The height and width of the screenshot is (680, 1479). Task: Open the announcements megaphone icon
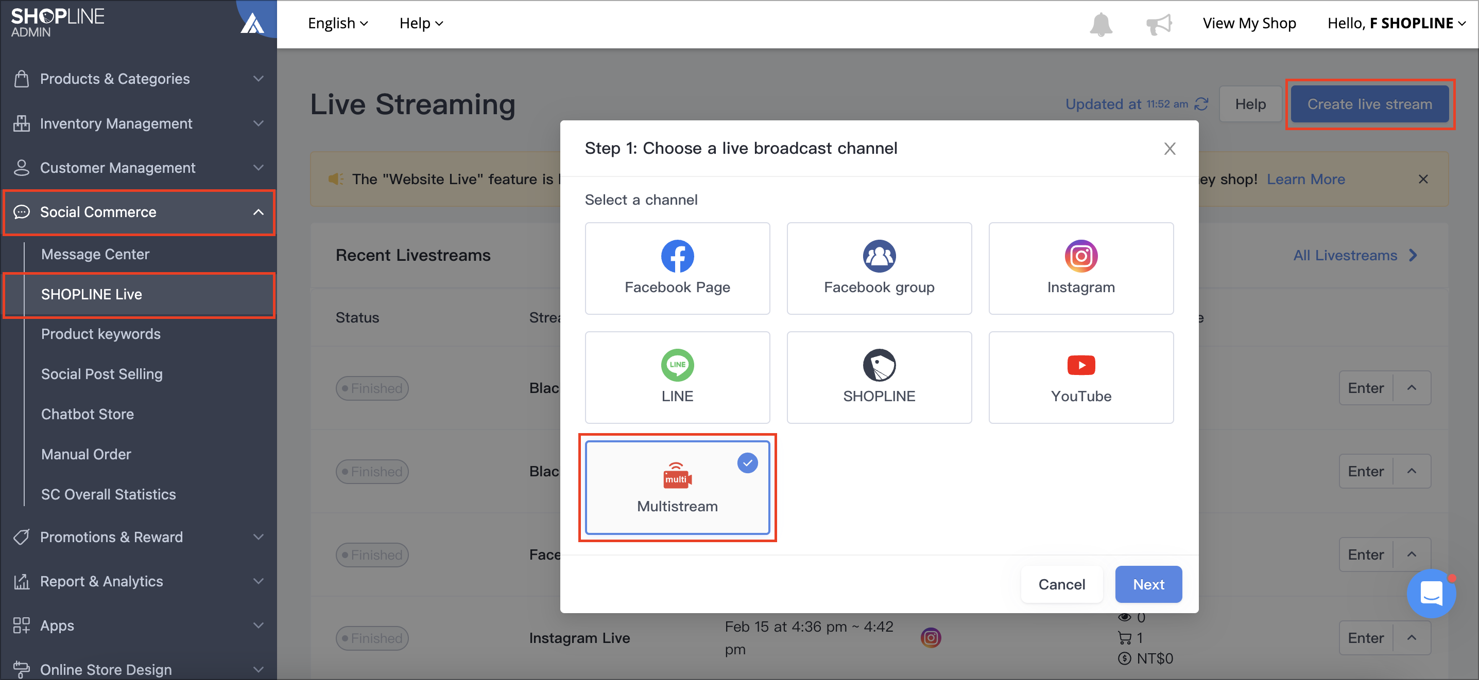(x=1159, y=24)
